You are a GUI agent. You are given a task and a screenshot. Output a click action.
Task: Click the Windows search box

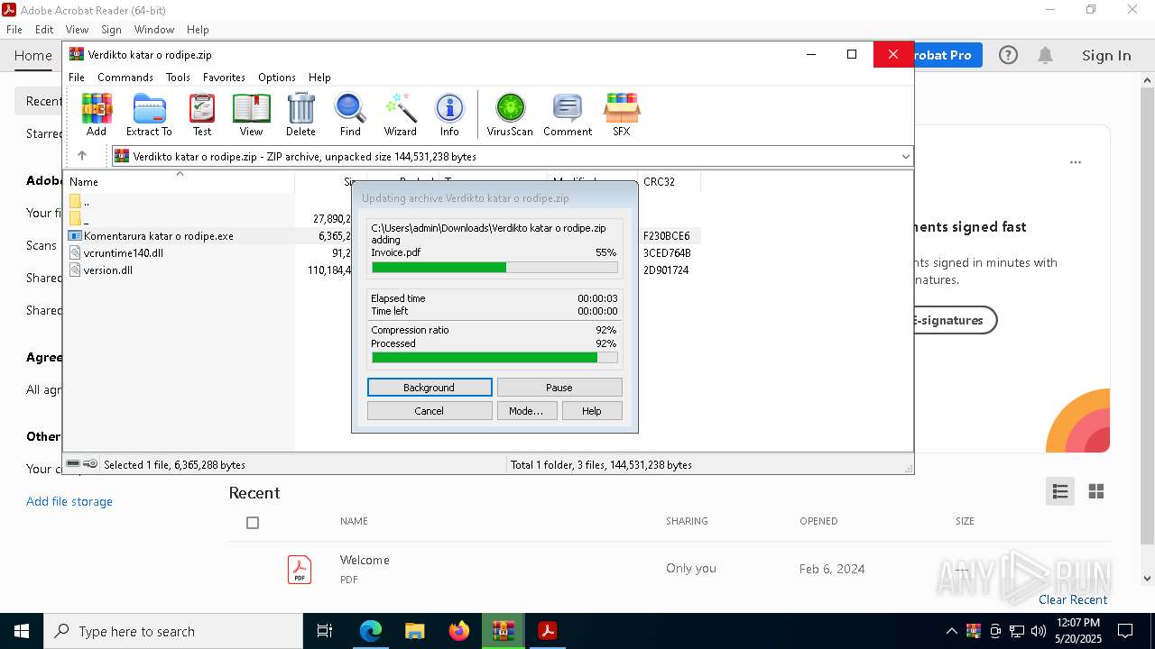(x=173, y=631)
